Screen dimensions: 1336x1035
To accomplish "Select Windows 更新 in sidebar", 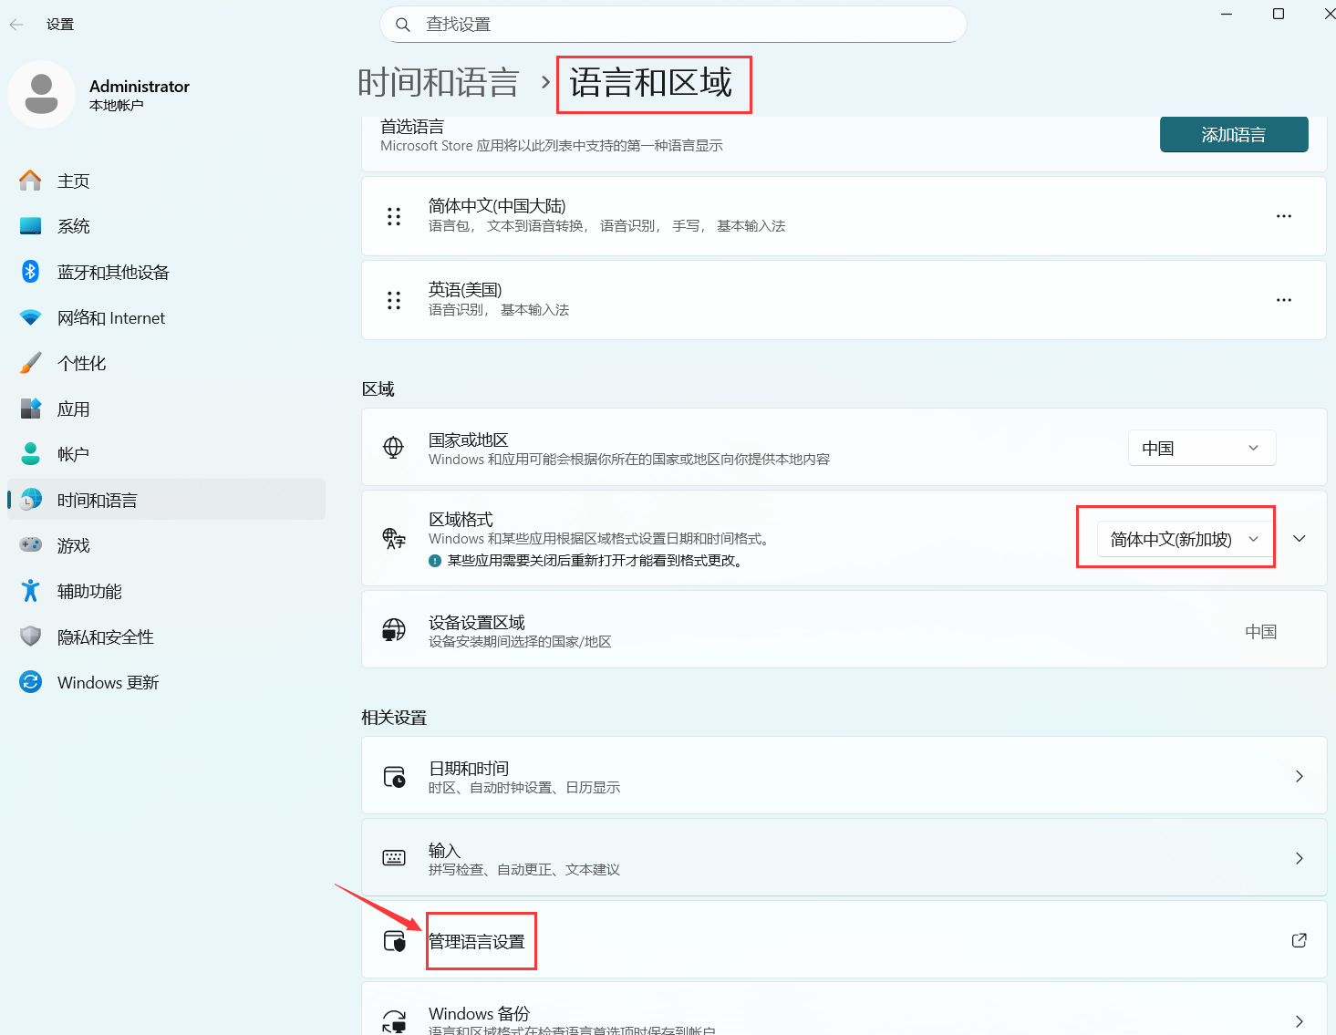I will click(x=108, y=682).
